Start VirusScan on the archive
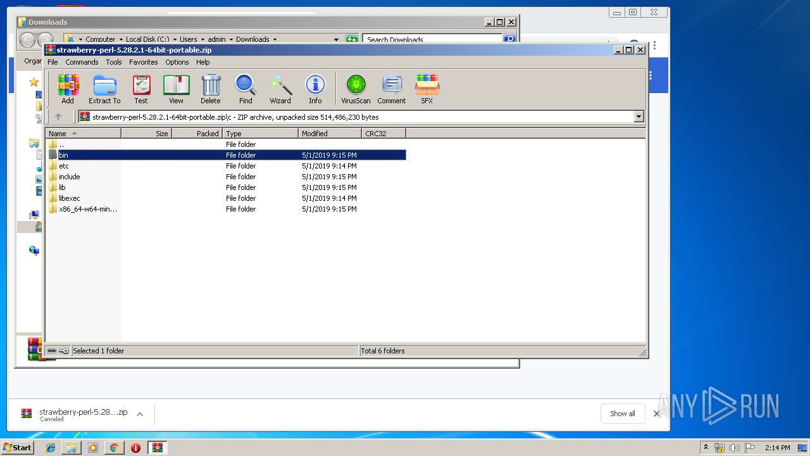The width and height of the screenshot is (810, 456). 356,89
